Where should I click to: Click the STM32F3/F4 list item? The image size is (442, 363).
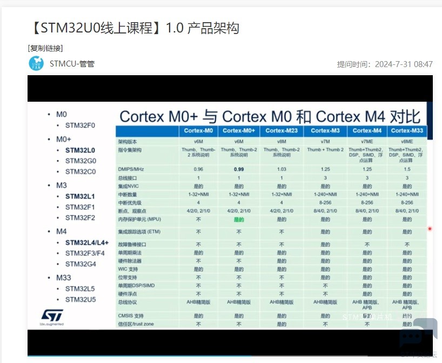85,254
